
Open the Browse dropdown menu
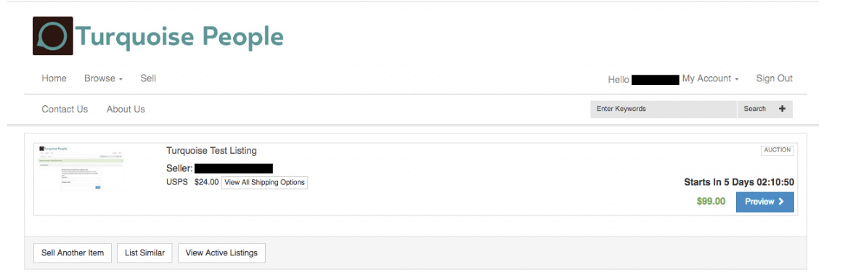(x=103, y=78)
